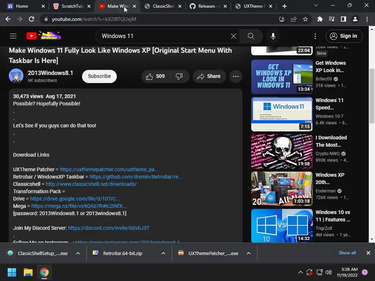The width and height of the screenshot is (375, 281).
Task: Click the page vertical scrollbar
Action: [x=372, y=95]
